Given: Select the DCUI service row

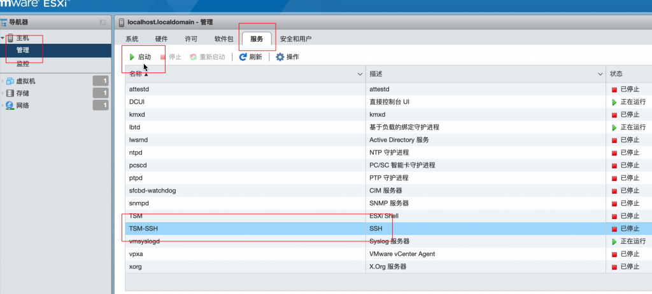Looking at the screenshot, I should coord(388,102).
